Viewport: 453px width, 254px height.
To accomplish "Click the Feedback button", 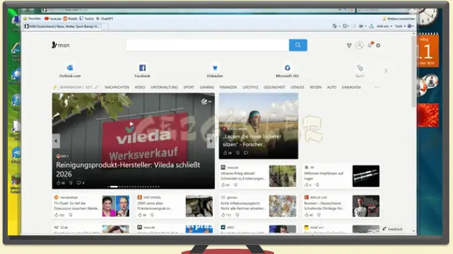I will pos(393,229).
